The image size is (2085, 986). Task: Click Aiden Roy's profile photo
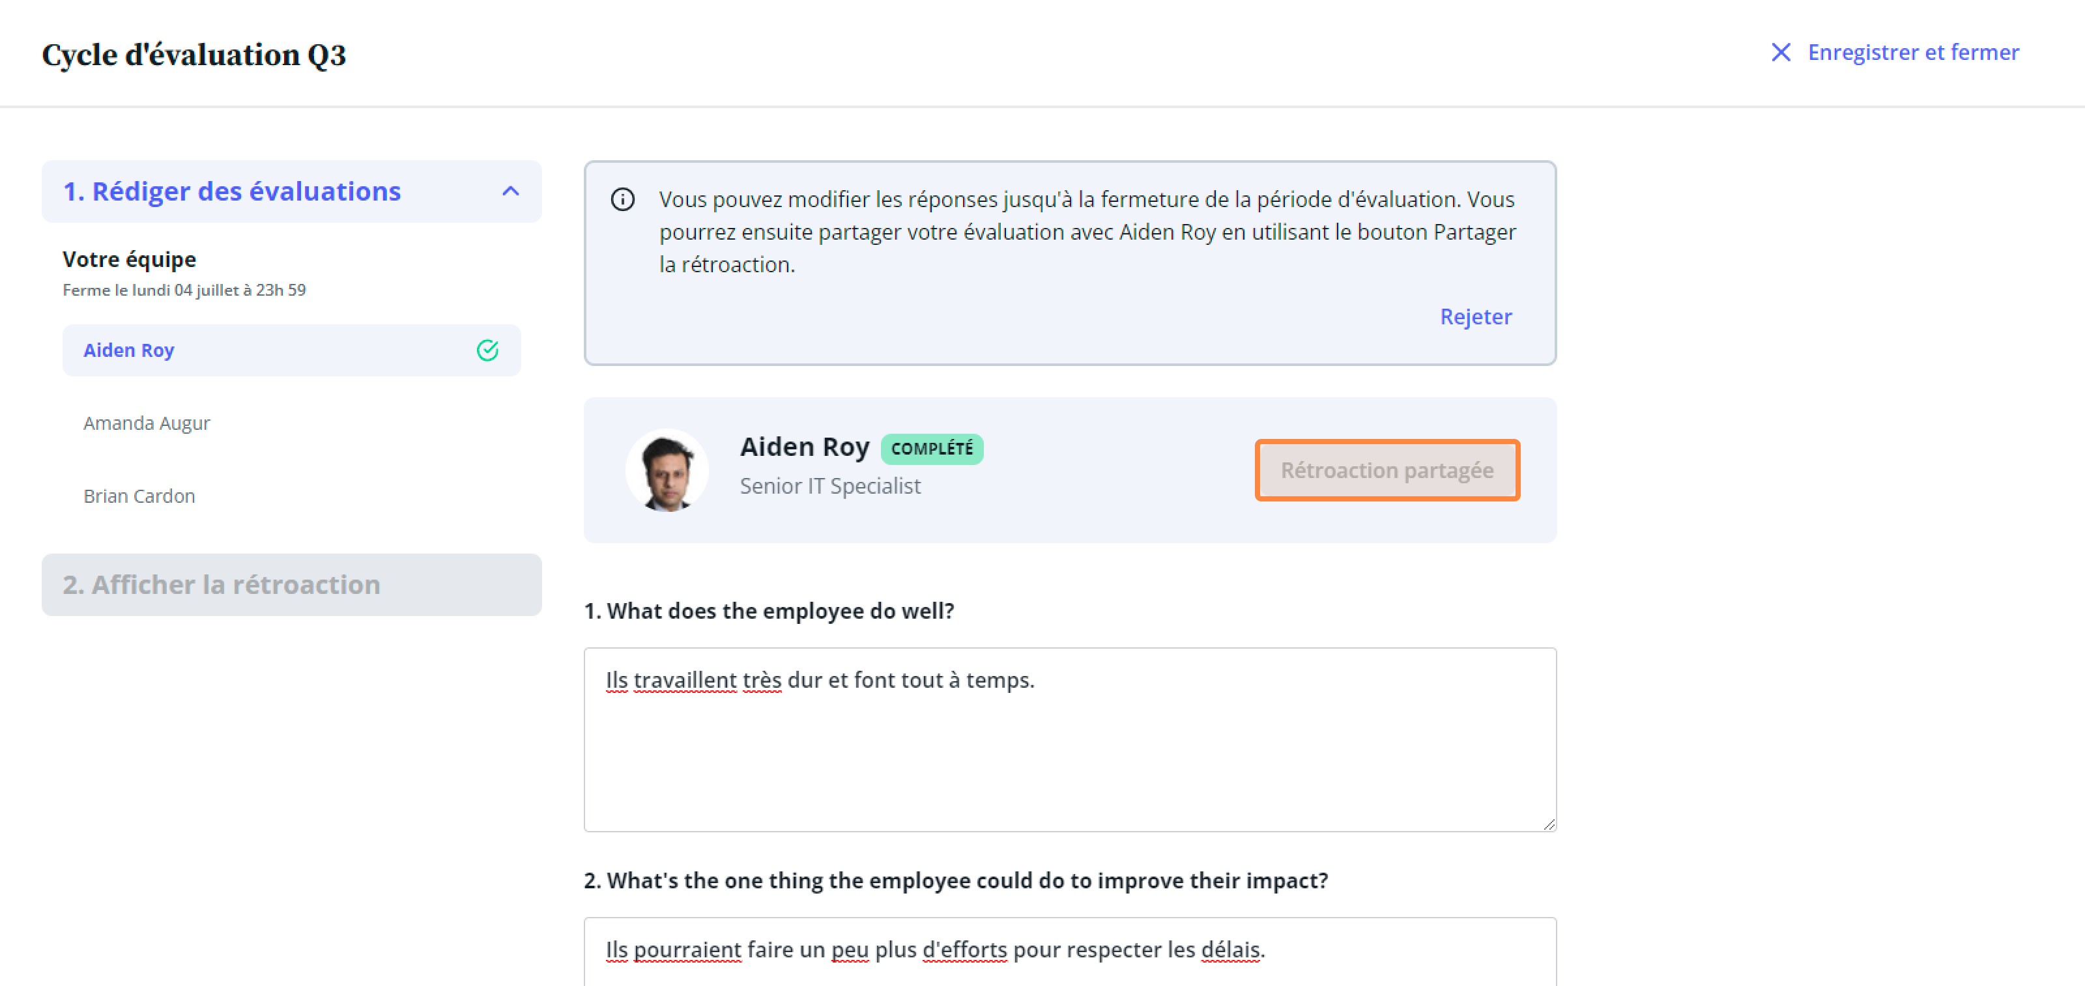click(x=667, y=470)
